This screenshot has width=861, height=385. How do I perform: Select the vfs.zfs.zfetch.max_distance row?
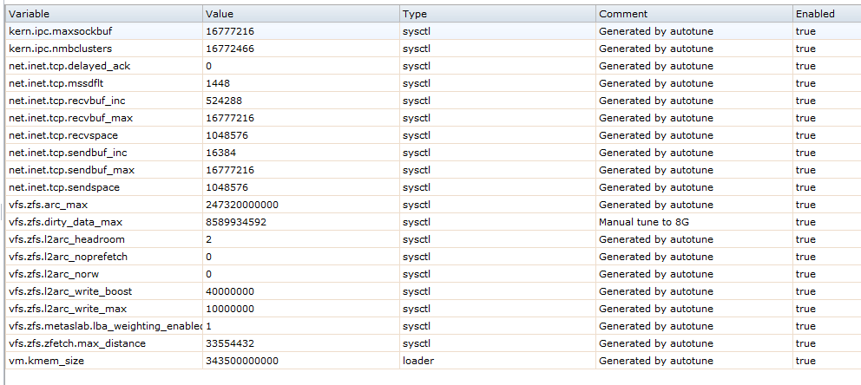[x=77, y=343]
